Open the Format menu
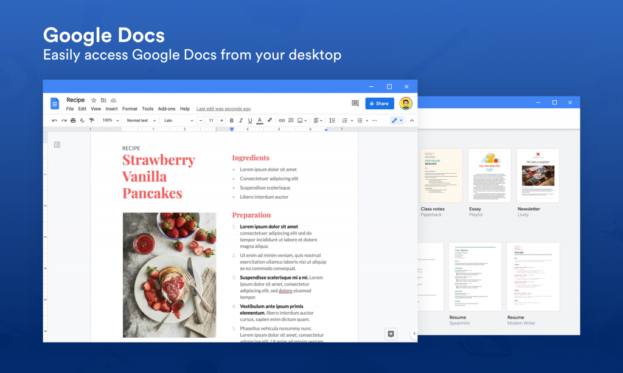This screenshot has height=373, width=623. (130, 109)
